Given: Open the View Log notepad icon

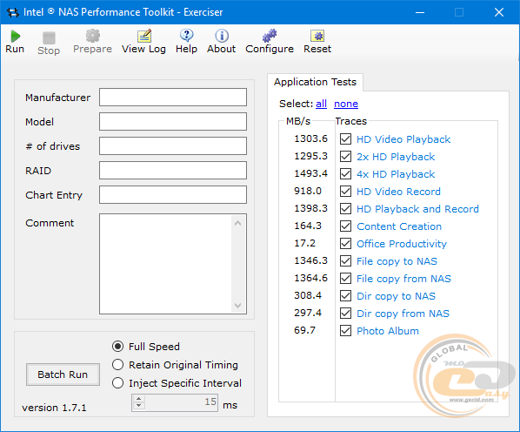Looking at the screenshot, I should (x=144, y=36).
